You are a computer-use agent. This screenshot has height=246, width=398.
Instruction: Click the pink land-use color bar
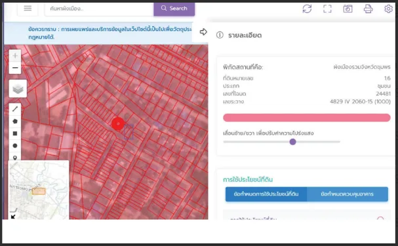point(307,118)
